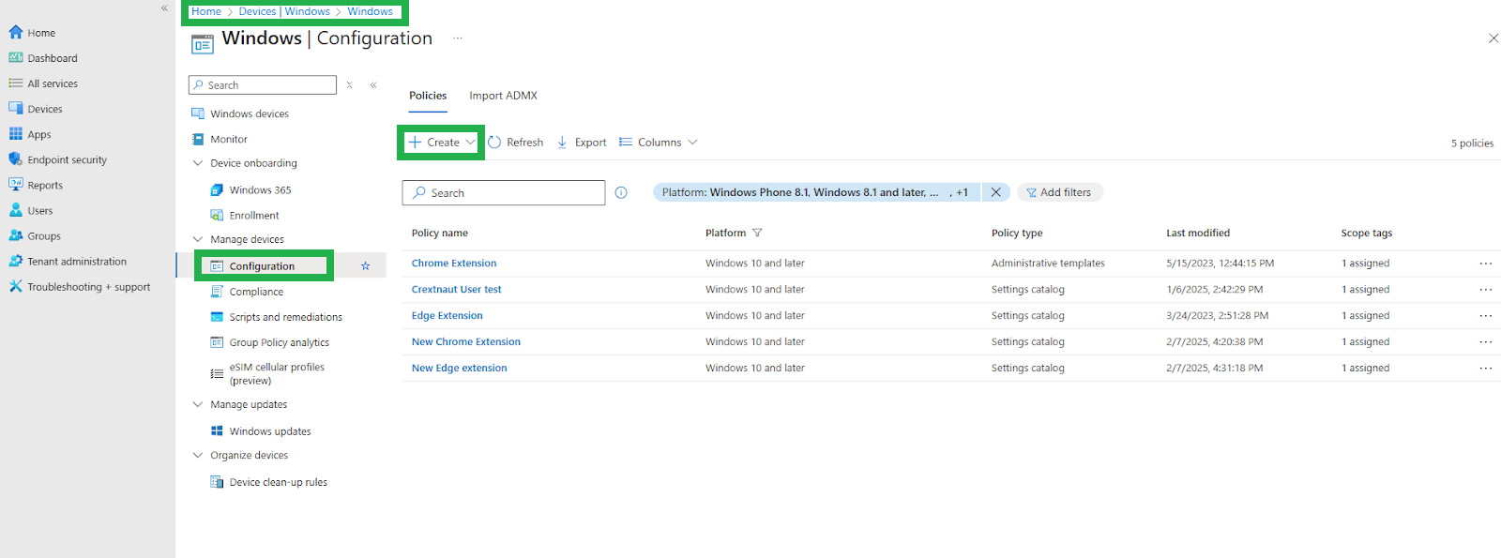1501x558 pixels.
Task: Click the policy search field
Action: tap(504, 192)
